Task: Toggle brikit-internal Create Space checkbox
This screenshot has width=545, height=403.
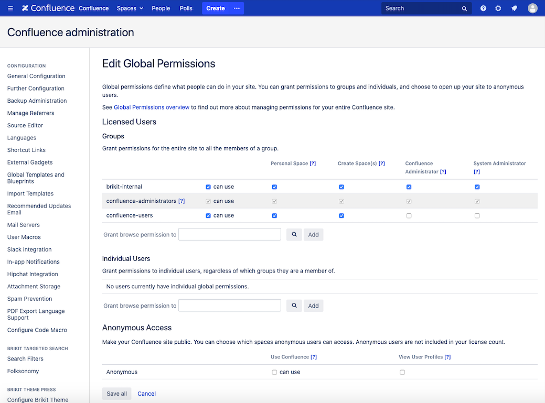Action: [x=341, y=187]
